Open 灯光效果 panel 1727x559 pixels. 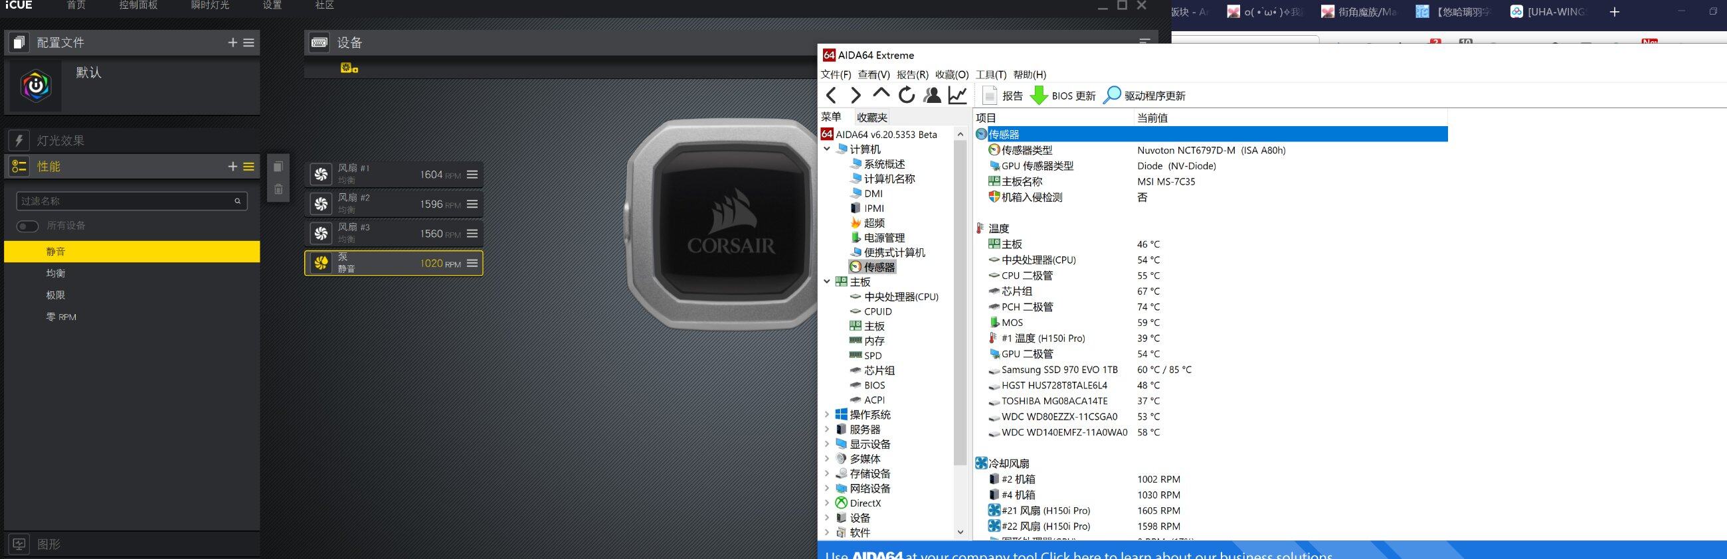coord(132,140)
